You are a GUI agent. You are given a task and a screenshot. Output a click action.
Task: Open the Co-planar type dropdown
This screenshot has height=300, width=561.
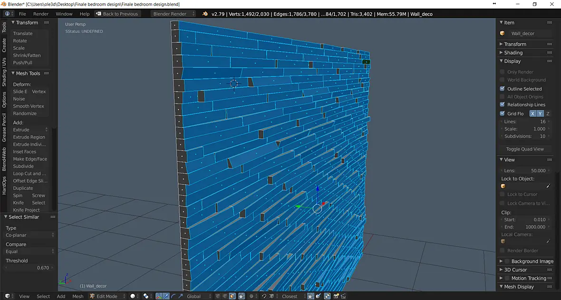click(x=29, y=235)
